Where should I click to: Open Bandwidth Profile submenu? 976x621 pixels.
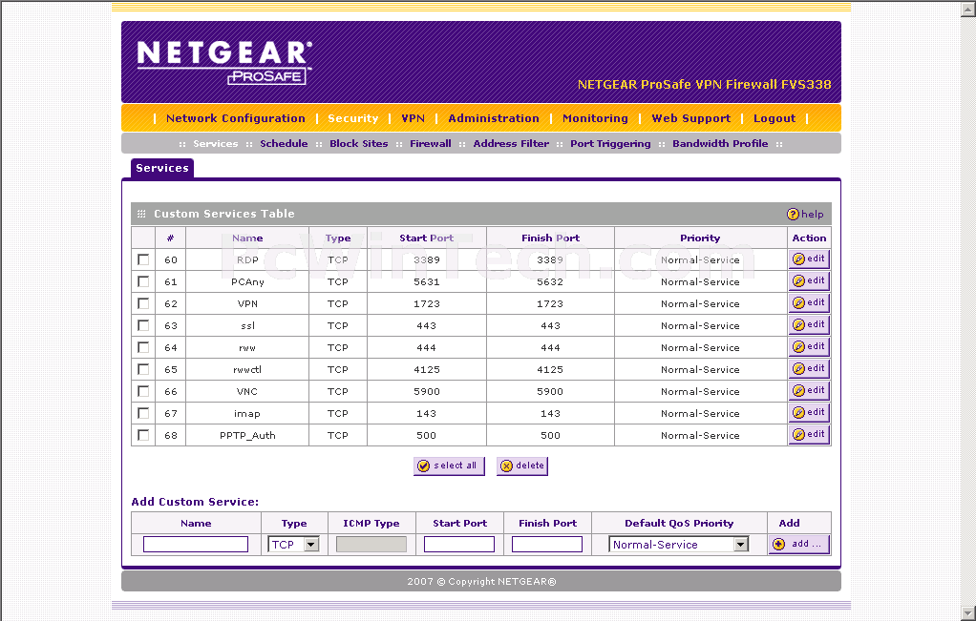[x=720, y=144]
